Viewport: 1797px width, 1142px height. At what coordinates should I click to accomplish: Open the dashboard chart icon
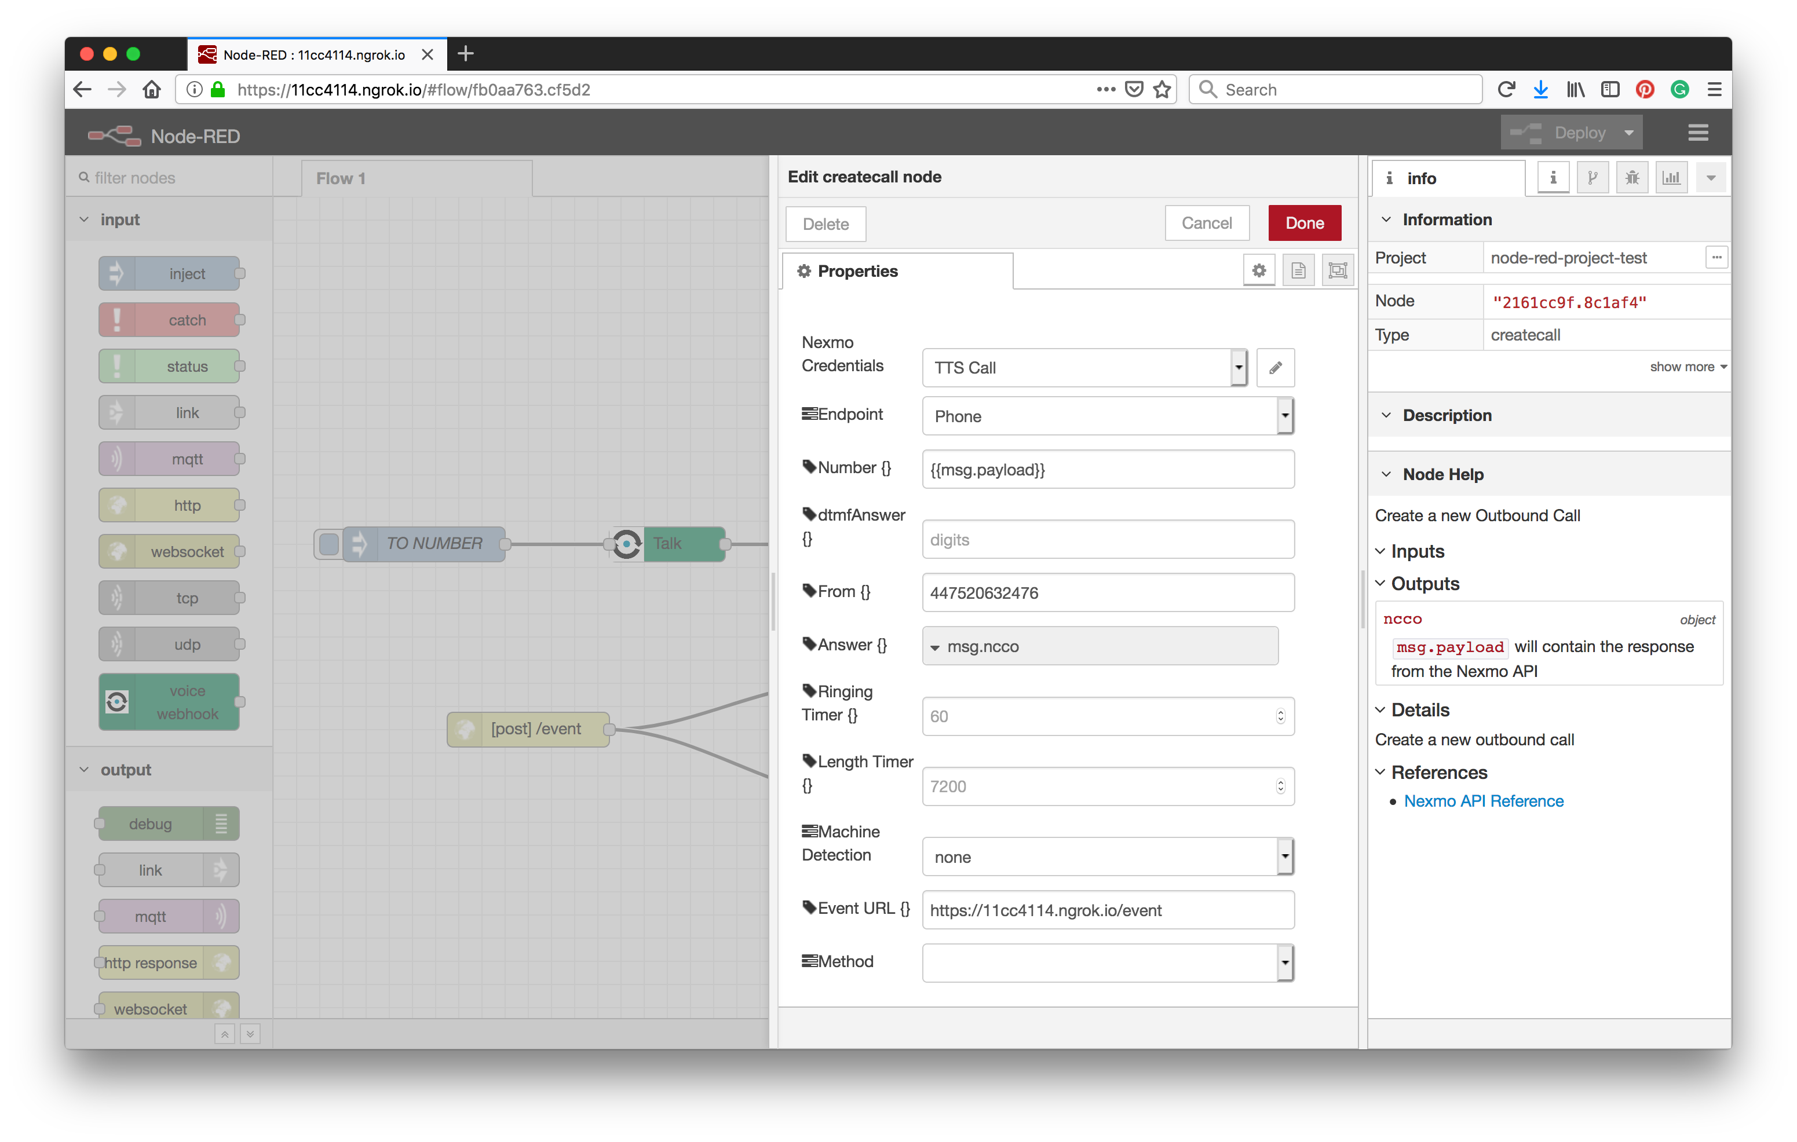(x=1672, y=178)
